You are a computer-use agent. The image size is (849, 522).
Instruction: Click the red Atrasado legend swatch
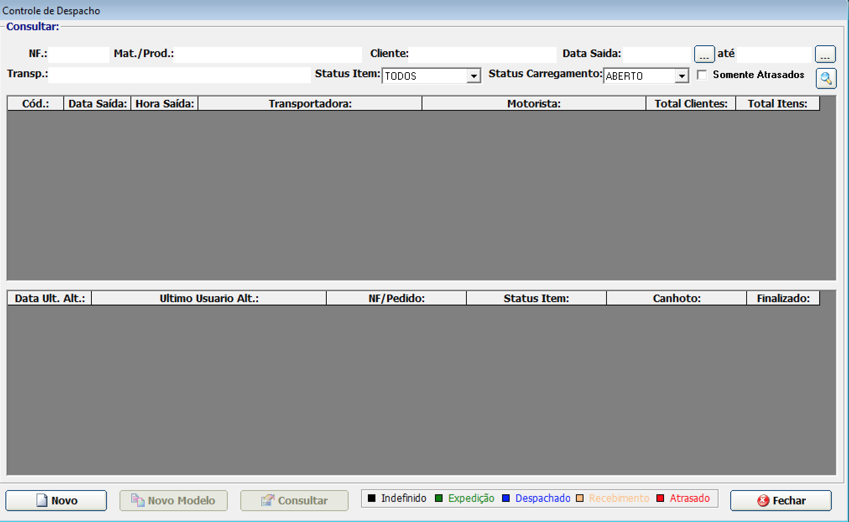[x=660, y=498]
